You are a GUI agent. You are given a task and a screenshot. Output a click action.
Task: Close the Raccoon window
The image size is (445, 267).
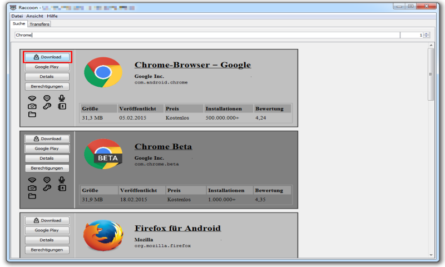pyautogui.click(x=426, y=6)
